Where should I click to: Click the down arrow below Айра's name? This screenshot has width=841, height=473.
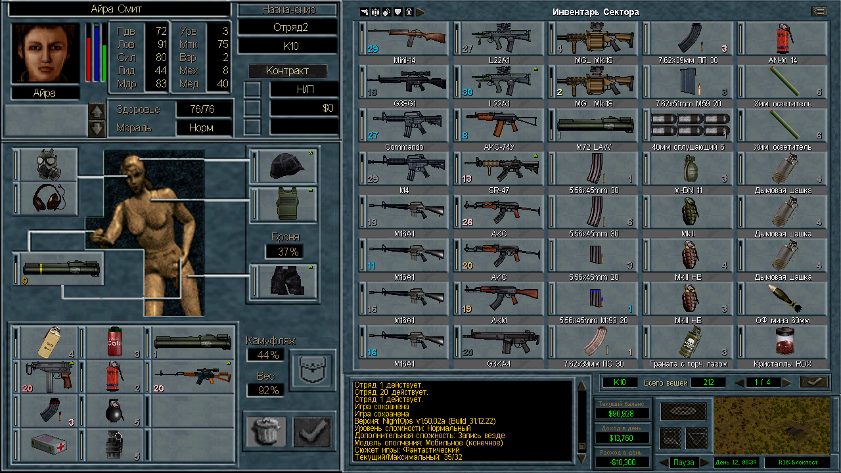pyautogui.click(x=97, y=128)
